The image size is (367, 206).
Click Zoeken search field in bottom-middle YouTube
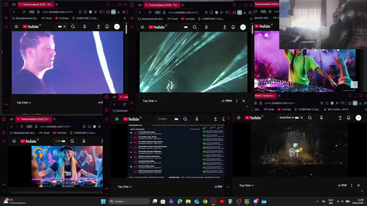point(168,119)
